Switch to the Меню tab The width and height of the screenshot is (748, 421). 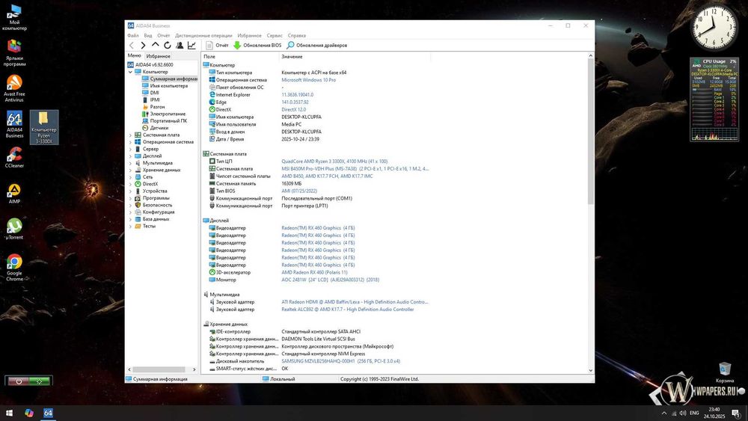tap(135, 56)
